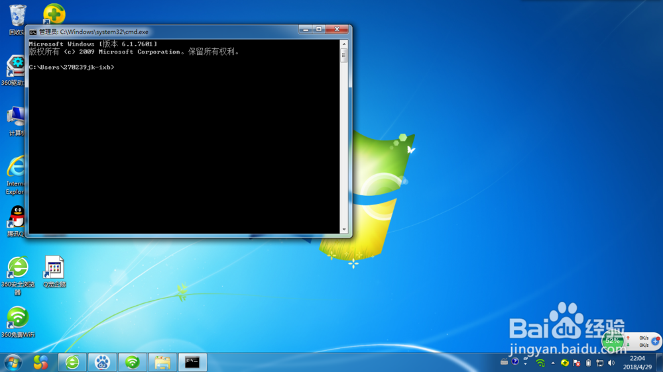Viewport: 663px width, 372px height.
Task: Click the cmd title text 管理员: C:\Windows\system32\cmd.exe
Action: coord(93,32)
